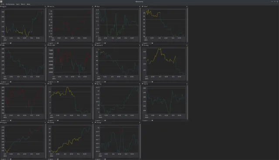
Task: Close the Intel chart panel
Action: point(187,7)
